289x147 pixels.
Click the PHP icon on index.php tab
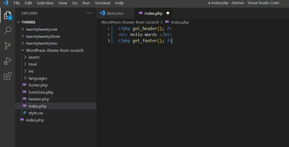coord(141,13)
